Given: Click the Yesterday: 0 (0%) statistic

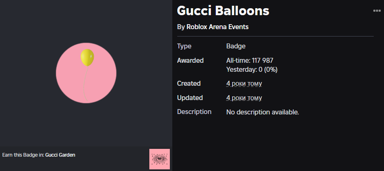Looking at the screenshot, I should click(251, 69).
